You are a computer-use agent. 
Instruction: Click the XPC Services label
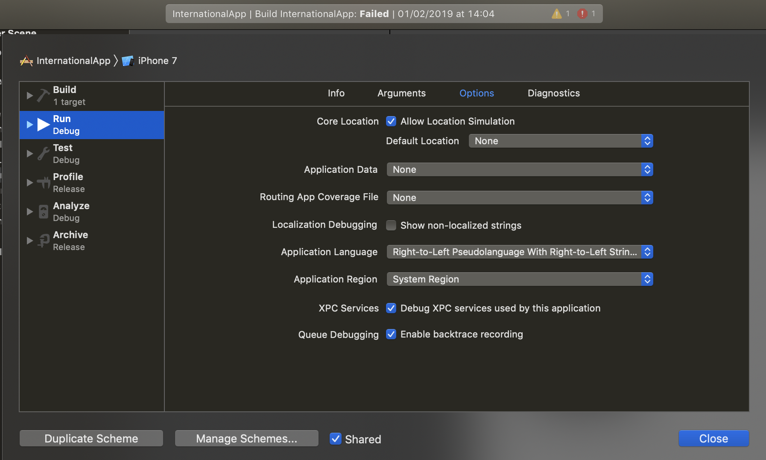pos(348,308)
